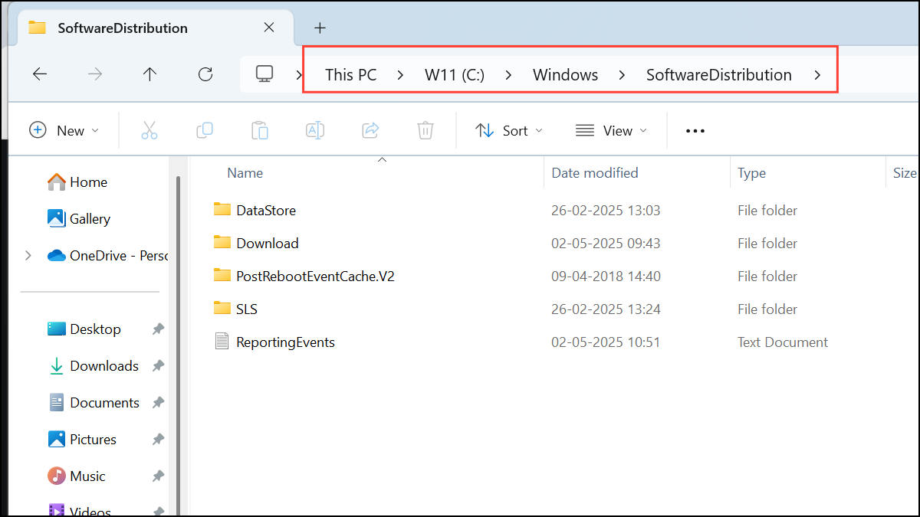Click chevron after Windows breadcrumb
920x517 pixels.
pyautogui.click(x=622, y=75)
